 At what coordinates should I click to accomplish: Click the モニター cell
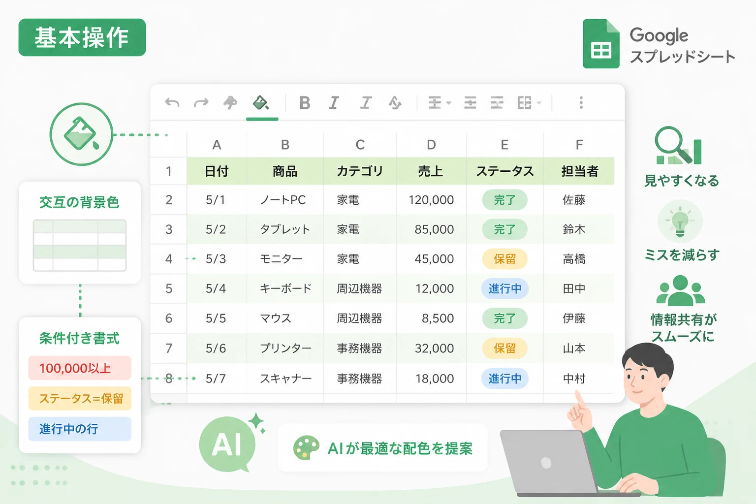(x=285, y=259)
